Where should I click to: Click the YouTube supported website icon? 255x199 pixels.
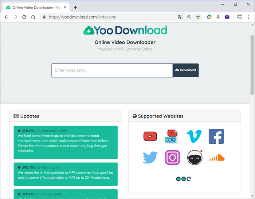point(150,136)
